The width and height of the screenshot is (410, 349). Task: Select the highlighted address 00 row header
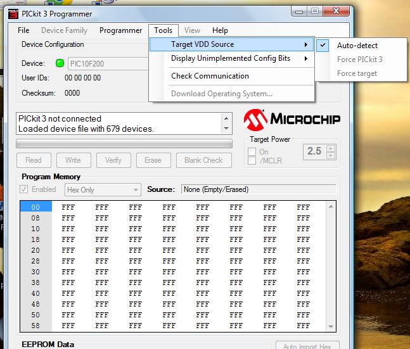tap(36, 207)
